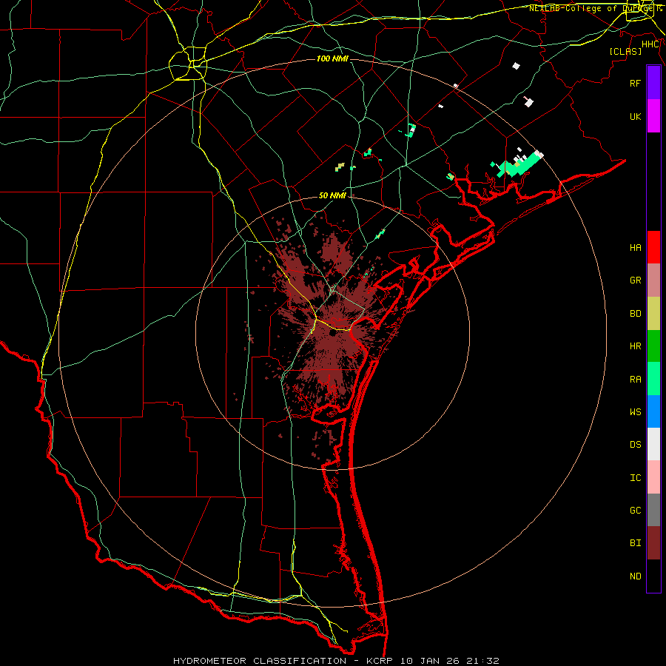The height and width of the screenshot is (666, 666).
Task: Click the purple RF color swatch
Action: 653,83
